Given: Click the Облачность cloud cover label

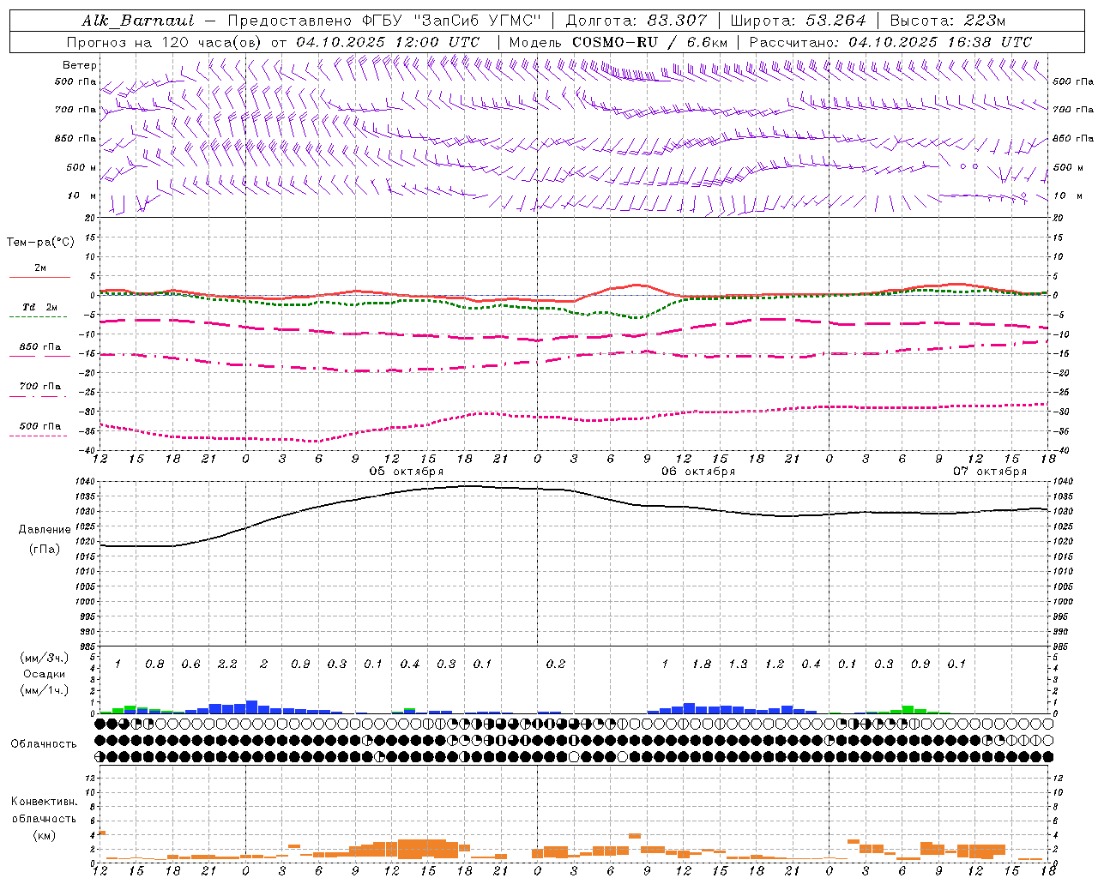Looking at the screenshot, I should point(44,744).
